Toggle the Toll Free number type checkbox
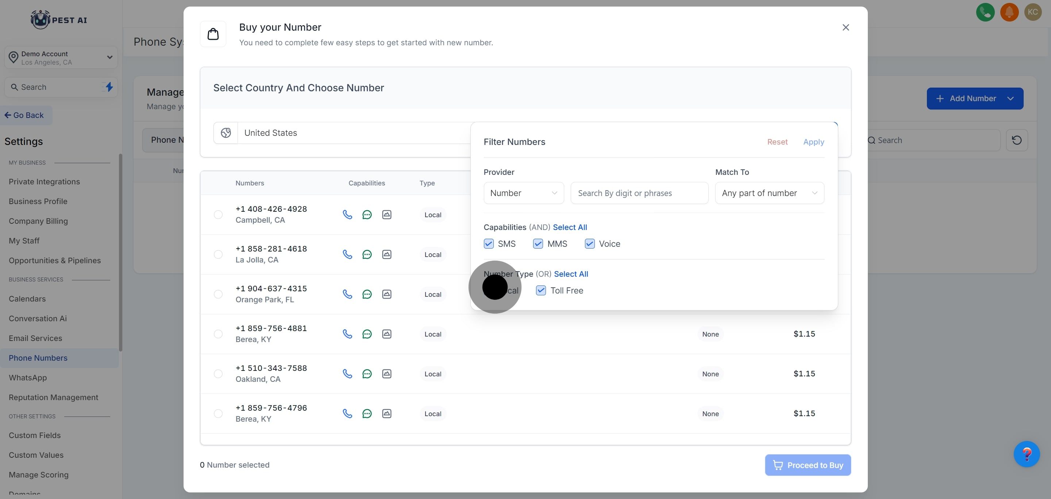 (x=540, y=291)
